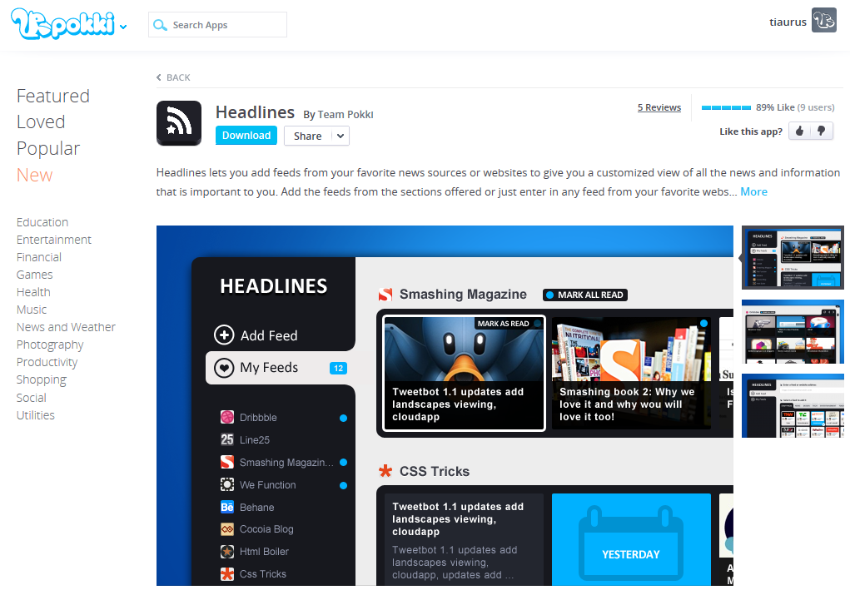Browse the Health category

pyautogui.click(x=33, y=292)
